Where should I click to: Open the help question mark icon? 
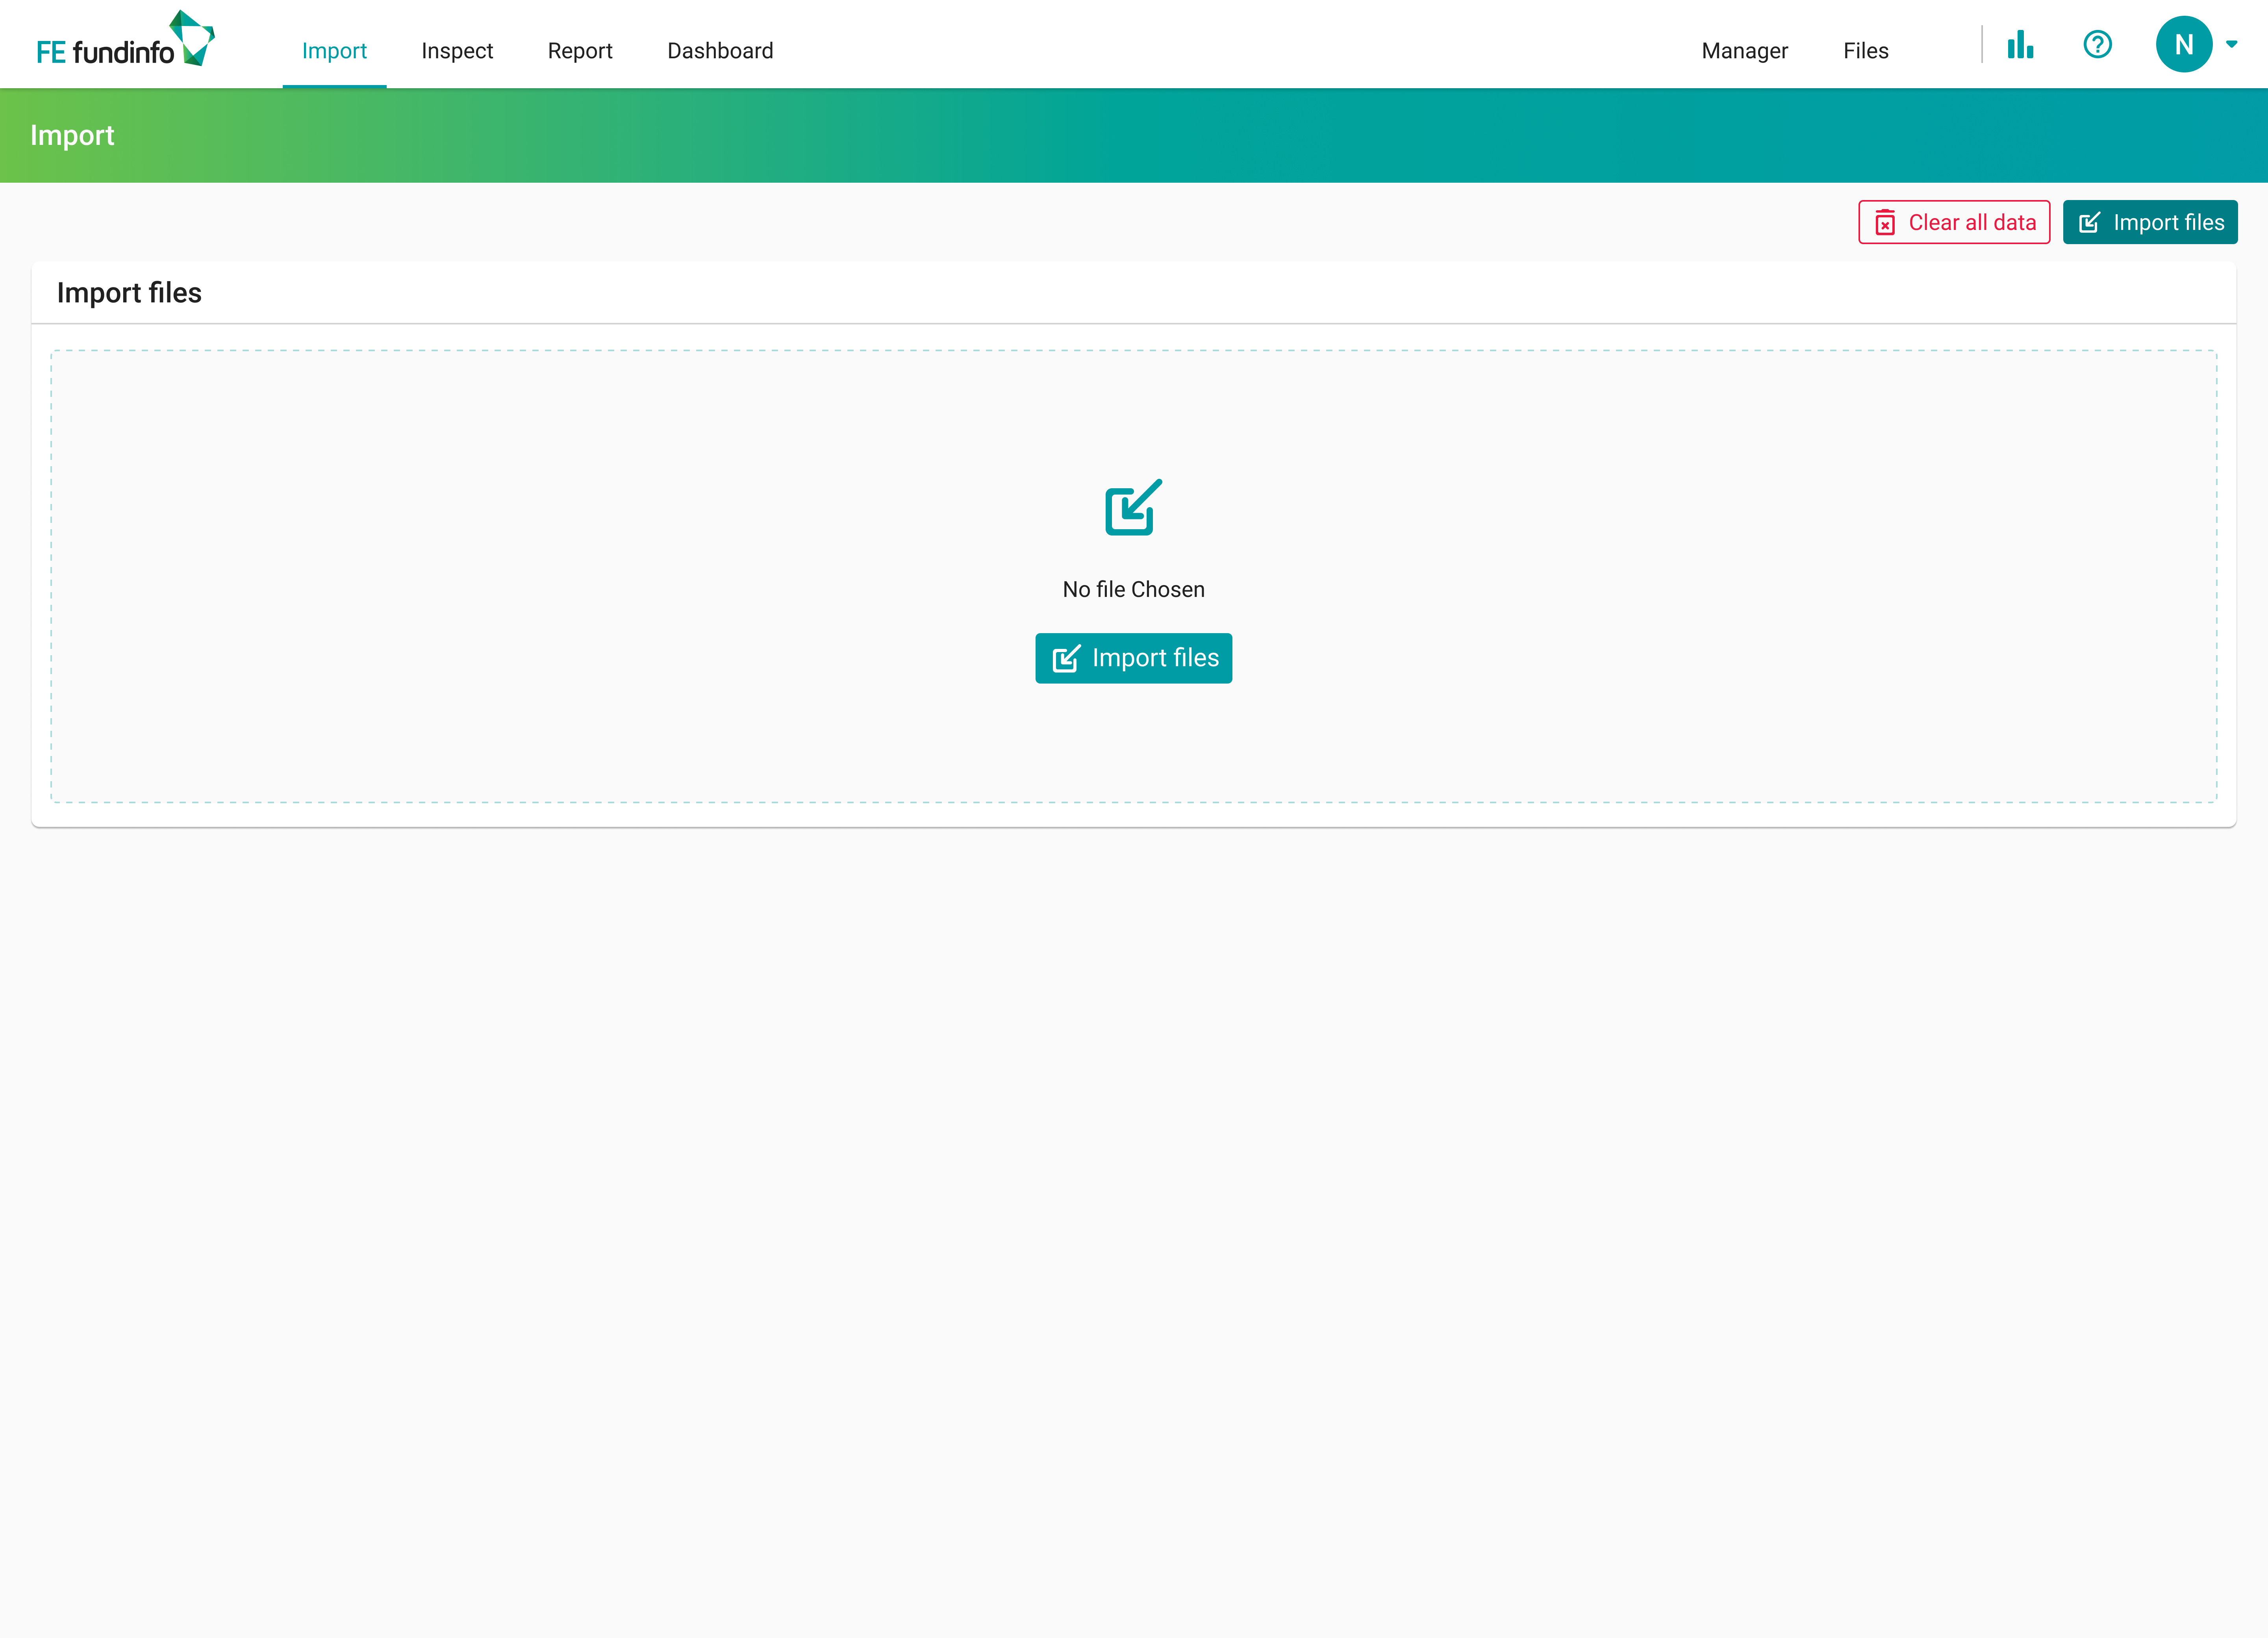pyautogui.click(x=2097, y=44)
